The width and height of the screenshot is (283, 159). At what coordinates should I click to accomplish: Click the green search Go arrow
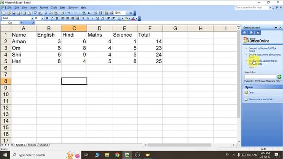click(x=279, y=77)
